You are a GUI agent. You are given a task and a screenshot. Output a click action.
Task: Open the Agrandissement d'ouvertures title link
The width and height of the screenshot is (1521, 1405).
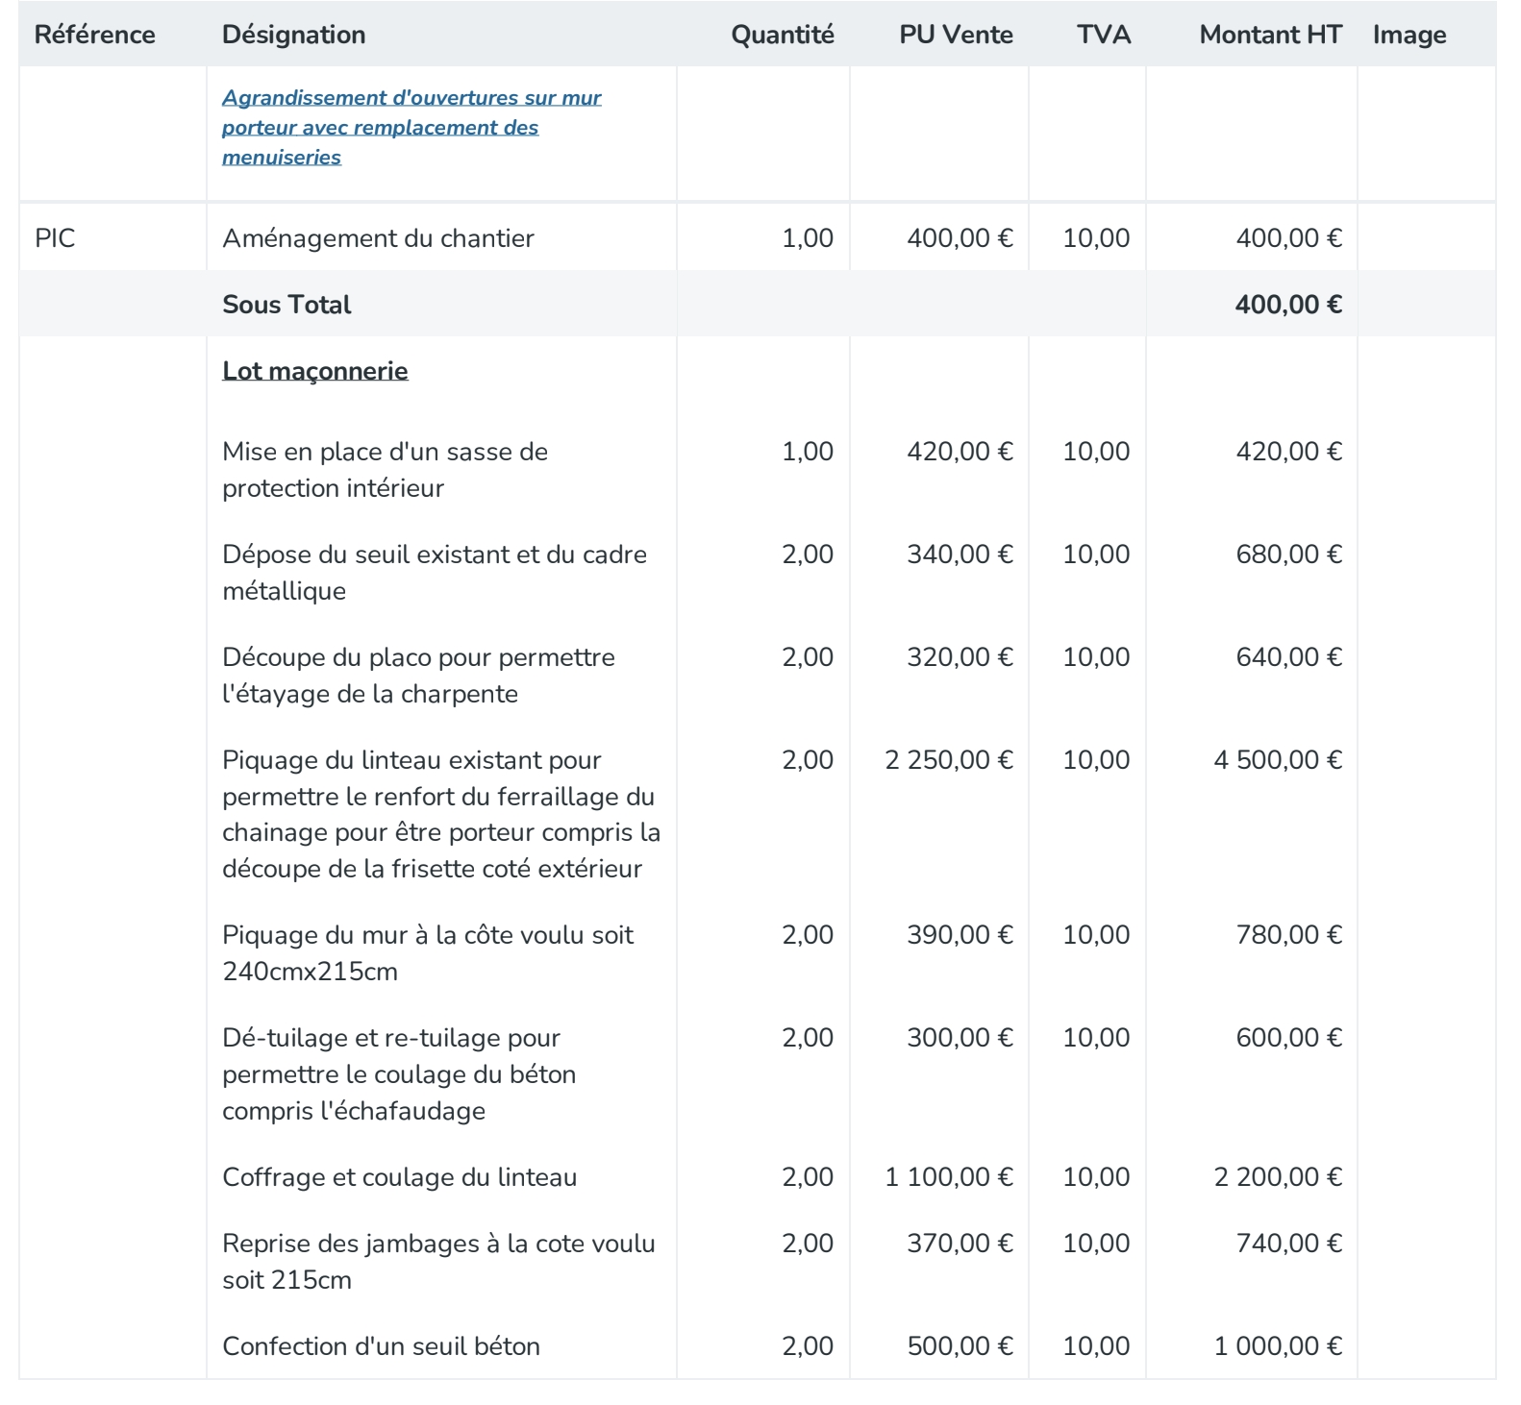coord(411,127)
